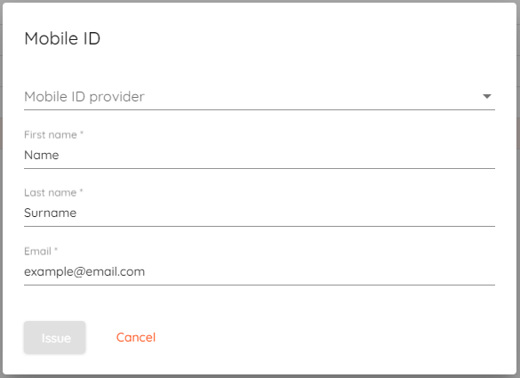
Task: Click the required asterisk beside Email
Action: (56, 250)
